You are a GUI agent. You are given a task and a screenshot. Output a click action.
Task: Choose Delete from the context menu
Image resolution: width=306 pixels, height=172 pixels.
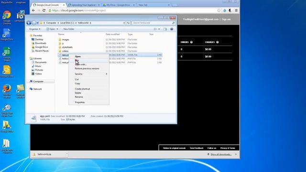click(89, 93)
